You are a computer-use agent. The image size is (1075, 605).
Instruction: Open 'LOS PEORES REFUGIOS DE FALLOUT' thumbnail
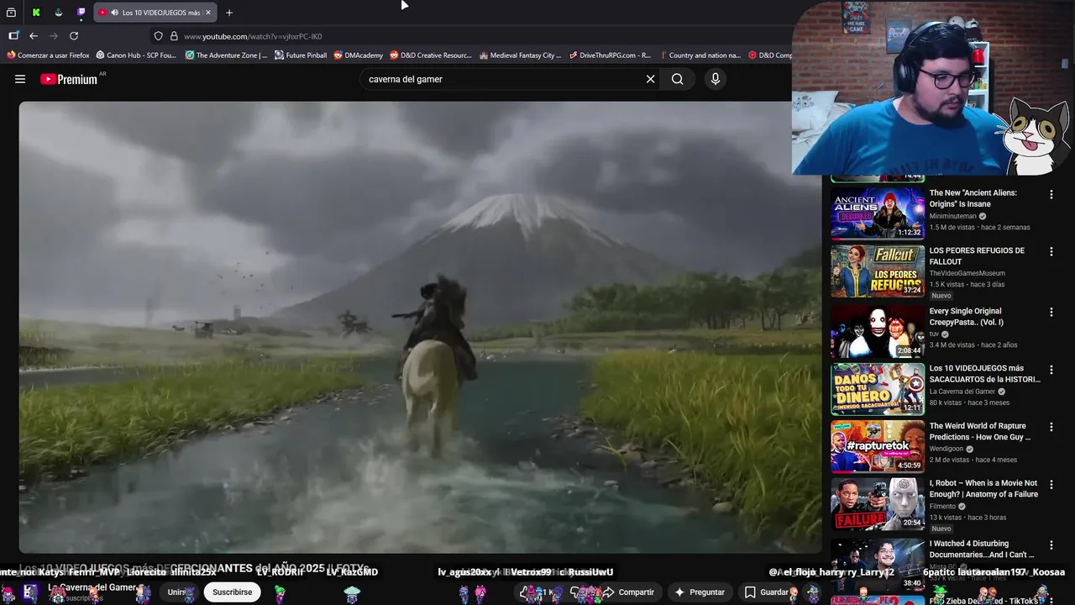pyautogui.click(x=878, y=271)
